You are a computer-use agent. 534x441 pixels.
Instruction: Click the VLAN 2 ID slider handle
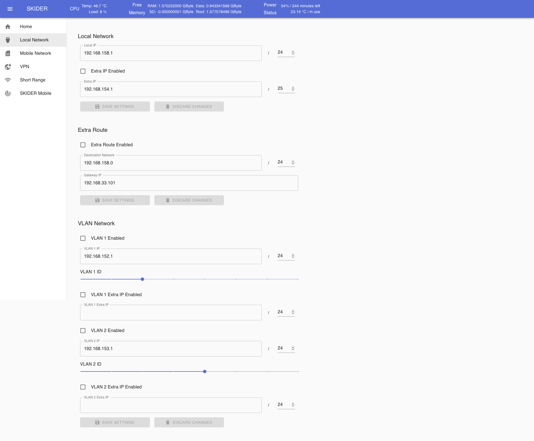pos(205,371)
